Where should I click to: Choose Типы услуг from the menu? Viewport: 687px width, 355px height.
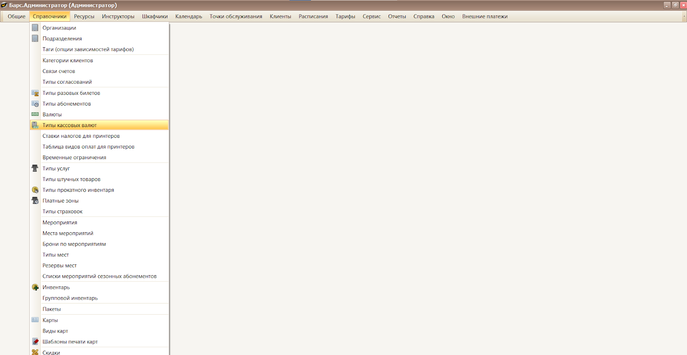[99, 169]
